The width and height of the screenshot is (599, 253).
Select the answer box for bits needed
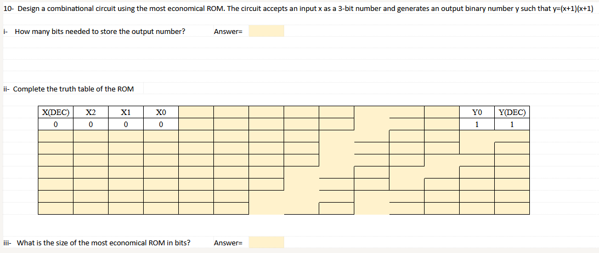[x=266, y=31]
